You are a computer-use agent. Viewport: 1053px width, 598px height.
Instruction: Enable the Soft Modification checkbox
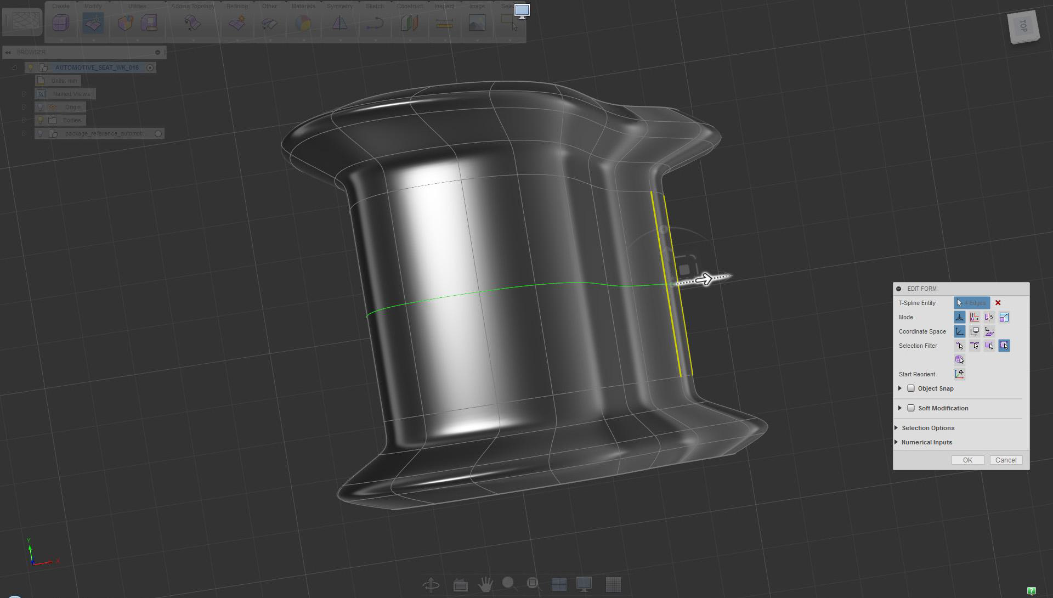(x=911, y=408)
